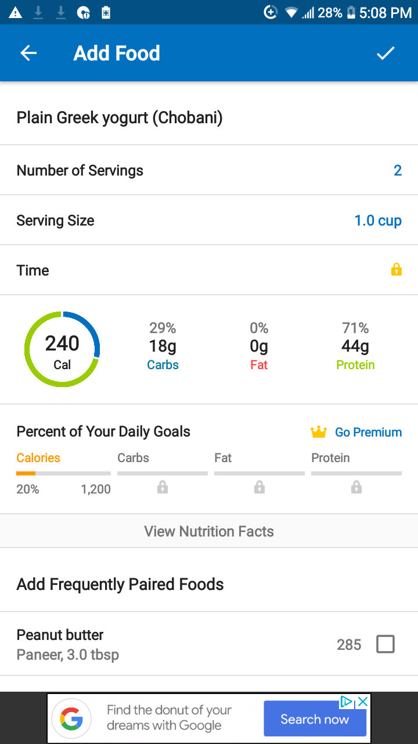
Task: Close the Google ad with X icon
Action: coord(362,702)
